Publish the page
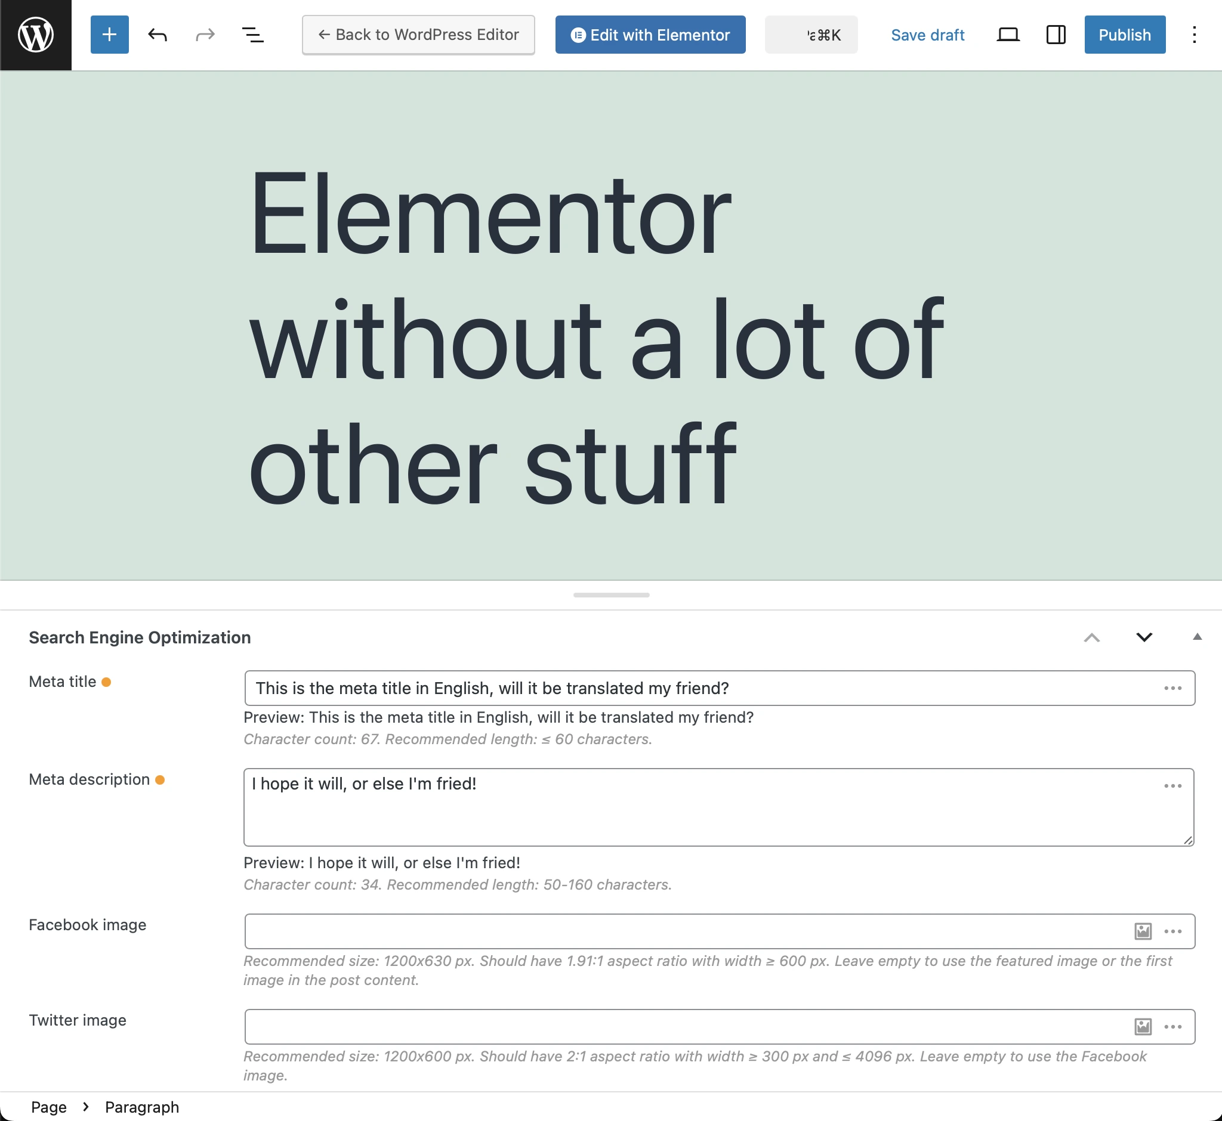 point(1124,35)
